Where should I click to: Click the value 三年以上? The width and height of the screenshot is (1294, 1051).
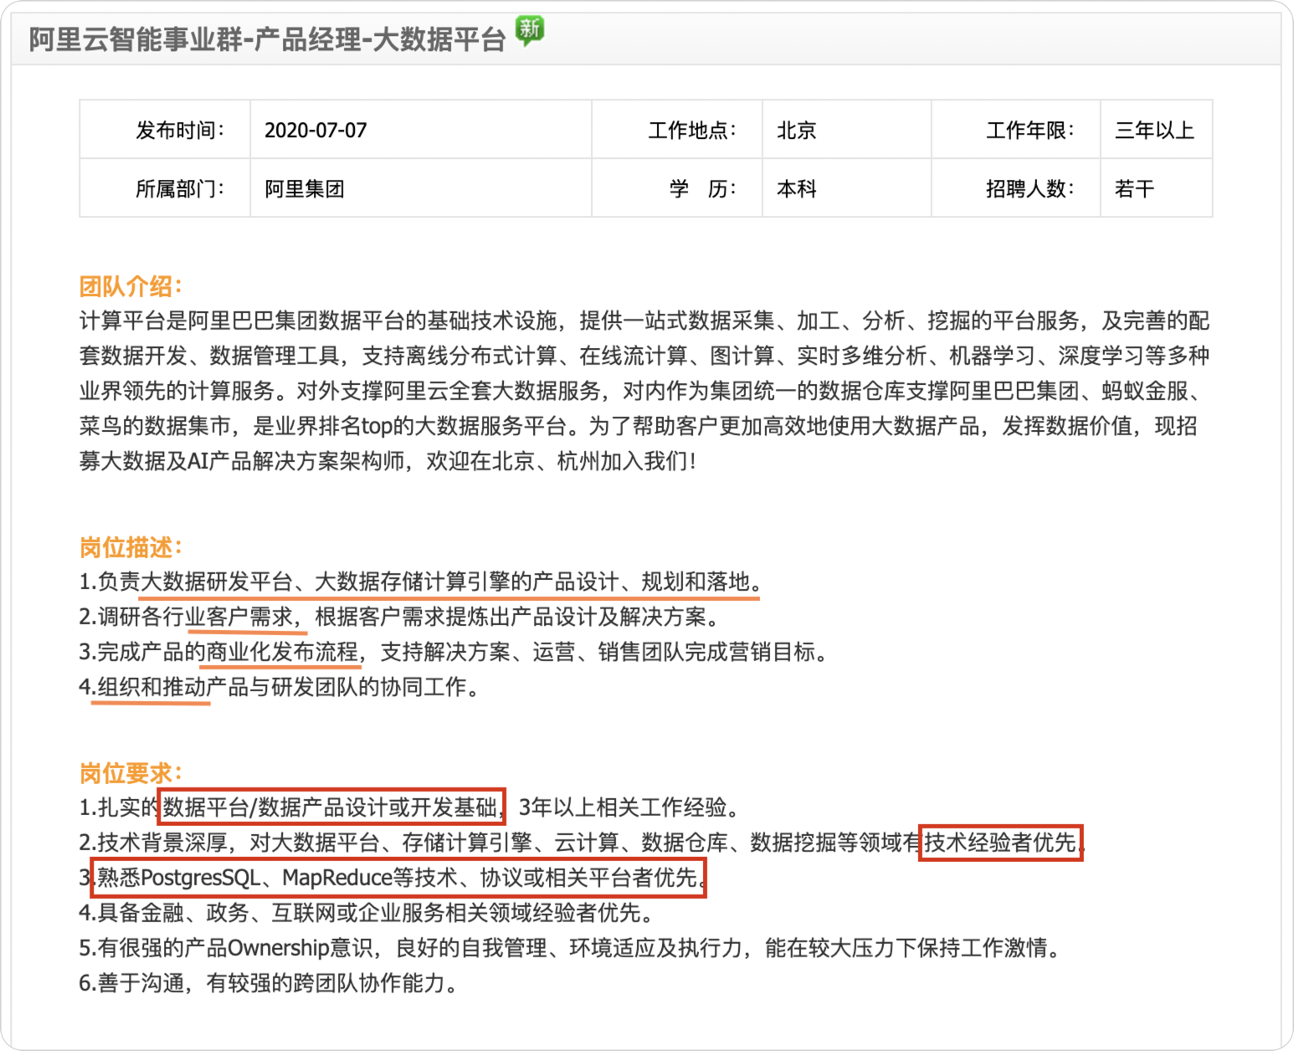1154,131
